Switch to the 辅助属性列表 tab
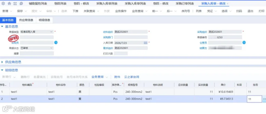266x114 pixels. [x=38, y=4]
